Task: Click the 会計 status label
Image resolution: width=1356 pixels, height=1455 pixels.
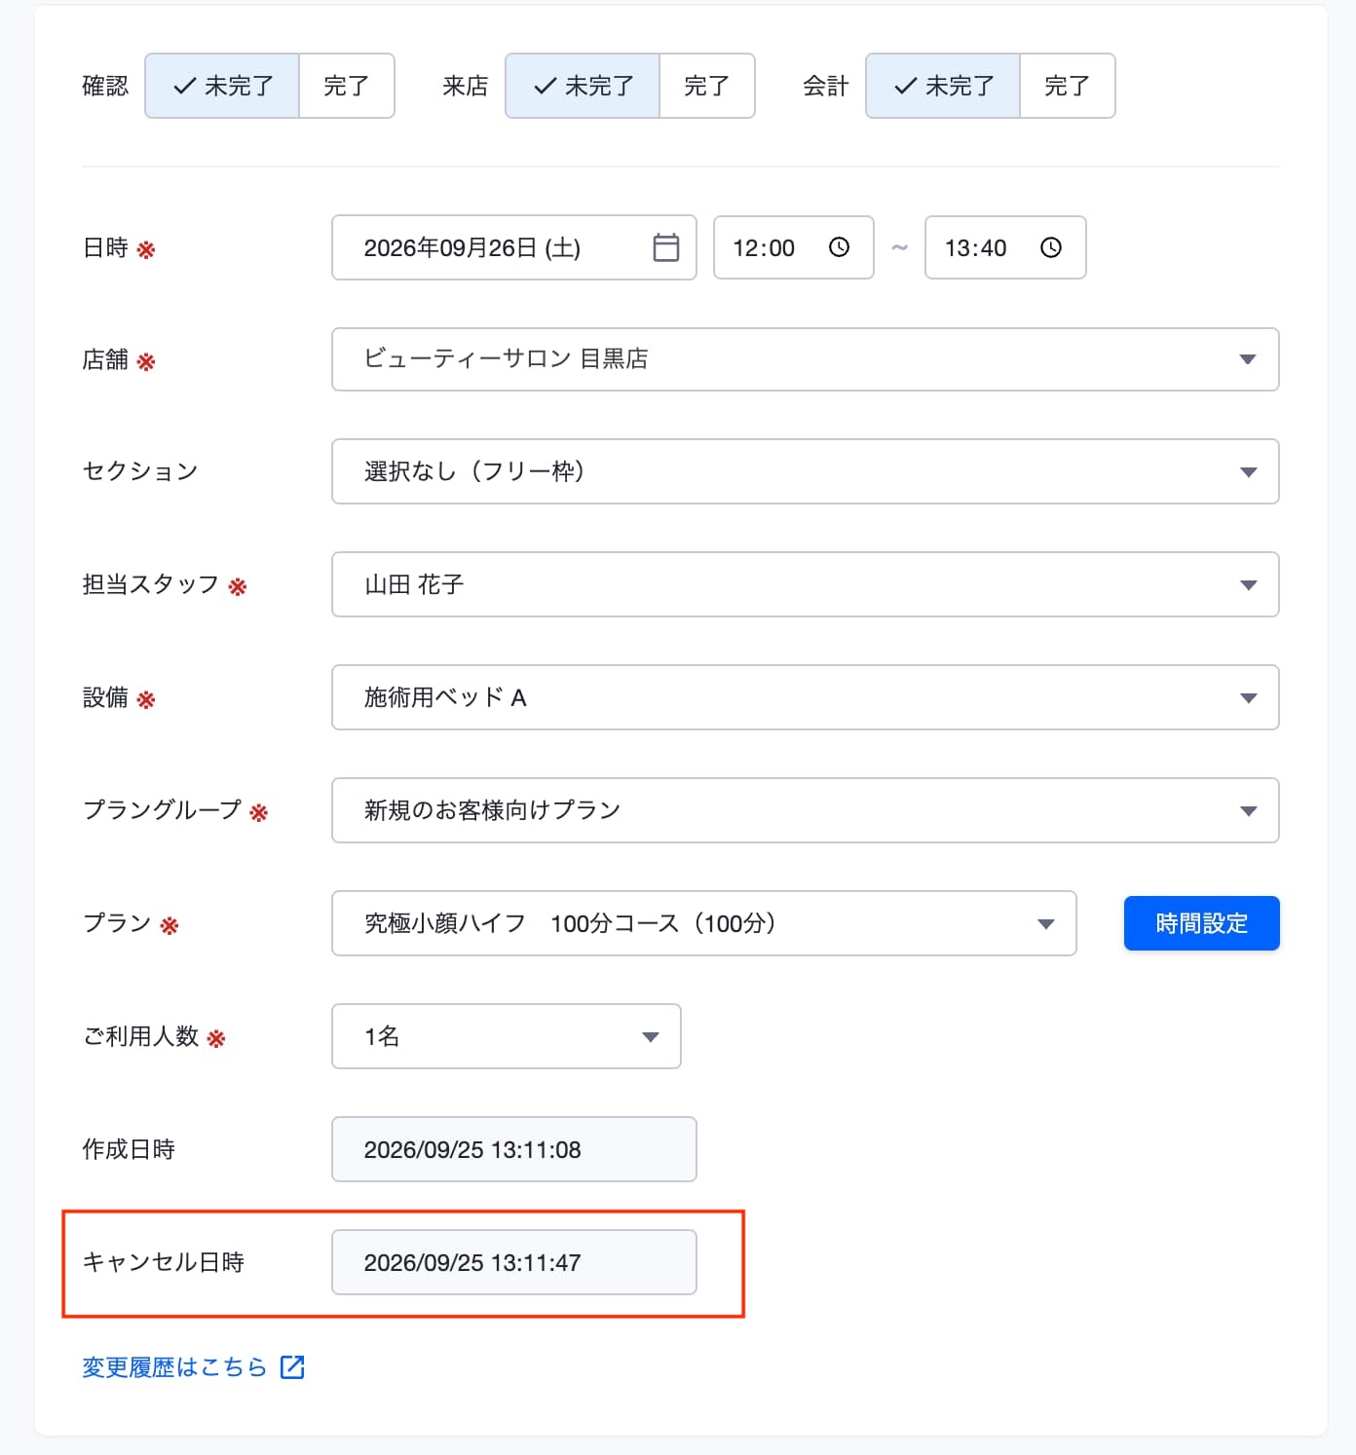Action: [826, 86]
